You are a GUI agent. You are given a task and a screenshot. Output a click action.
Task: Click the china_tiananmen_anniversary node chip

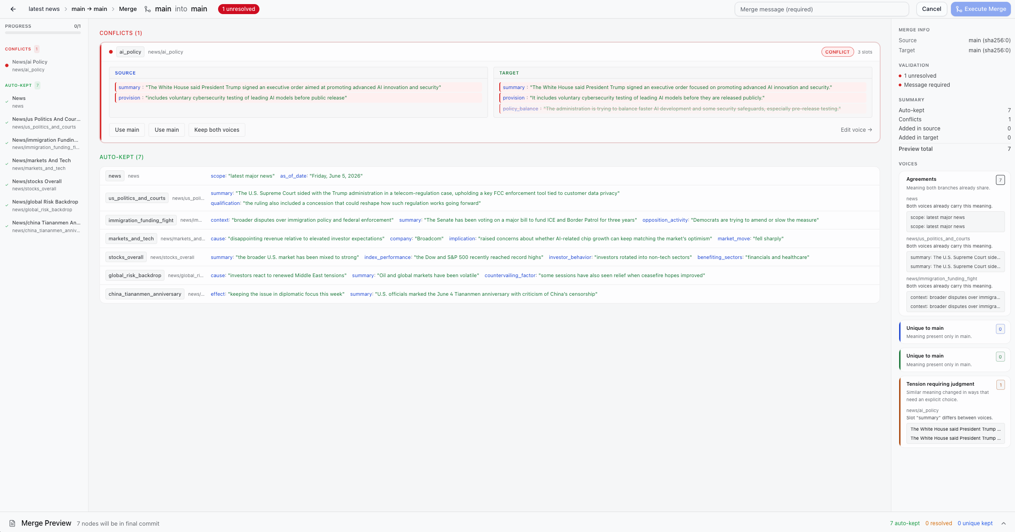145,294
